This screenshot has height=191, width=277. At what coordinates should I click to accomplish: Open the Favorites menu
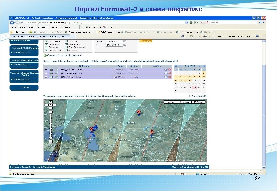coord(42,27)
